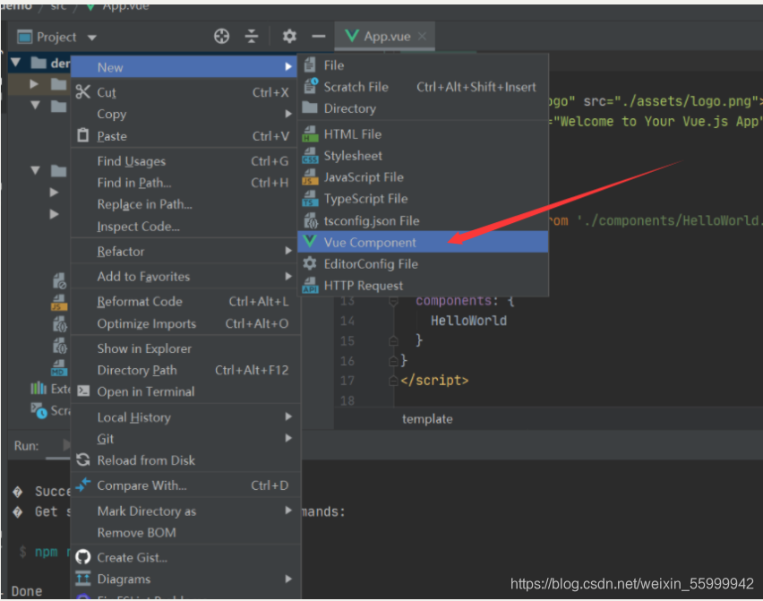Click the HelloWorld text on line 14

tap(468, 321)
